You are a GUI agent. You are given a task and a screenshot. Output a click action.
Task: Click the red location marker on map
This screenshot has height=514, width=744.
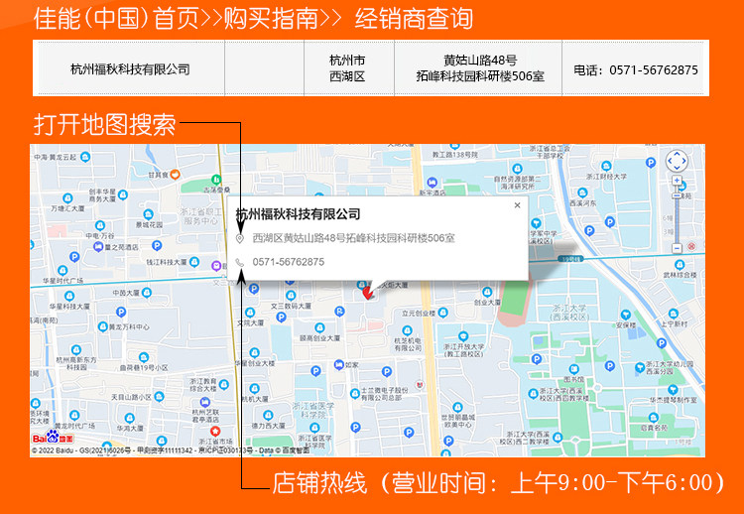click(x=367, y=293)
